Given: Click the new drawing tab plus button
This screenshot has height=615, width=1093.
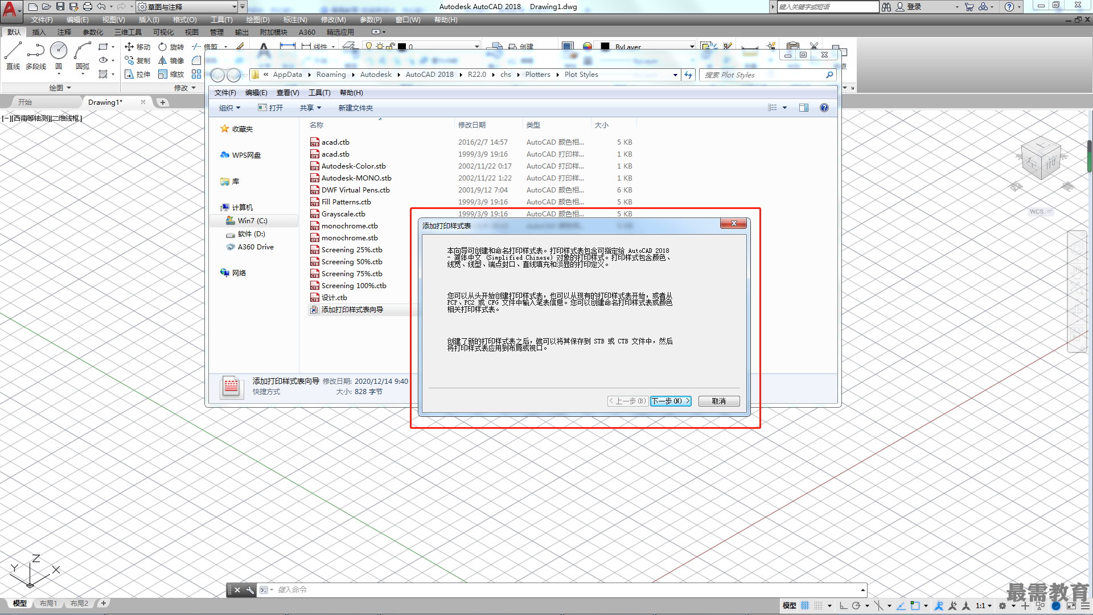Looking at the screenshot, I should pyautogui.click(x=163, y=102).
